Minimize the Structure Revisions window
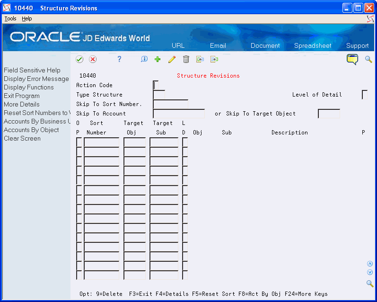 347,8
